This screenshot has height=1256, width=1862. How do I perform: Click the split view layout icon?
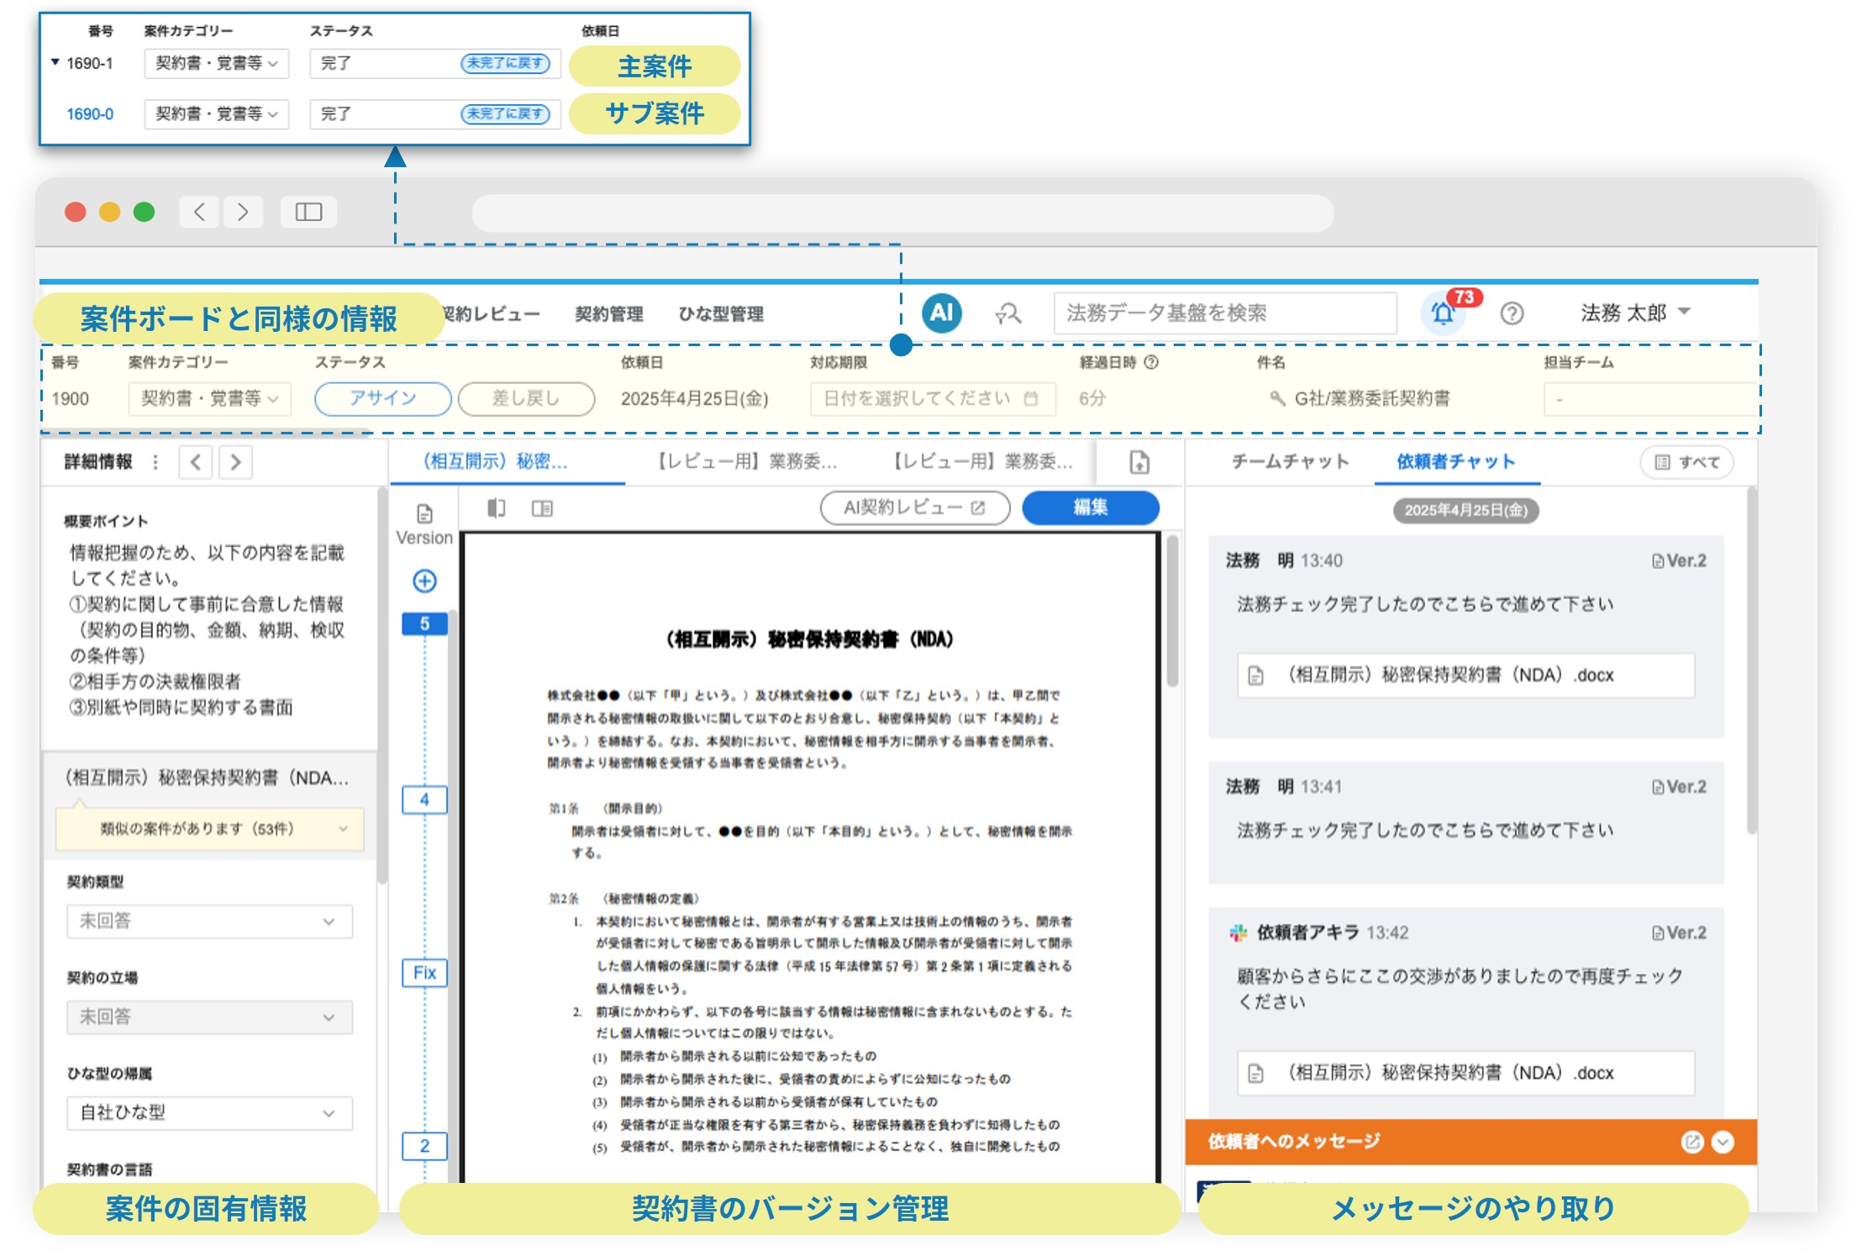[x=542, y=508]
